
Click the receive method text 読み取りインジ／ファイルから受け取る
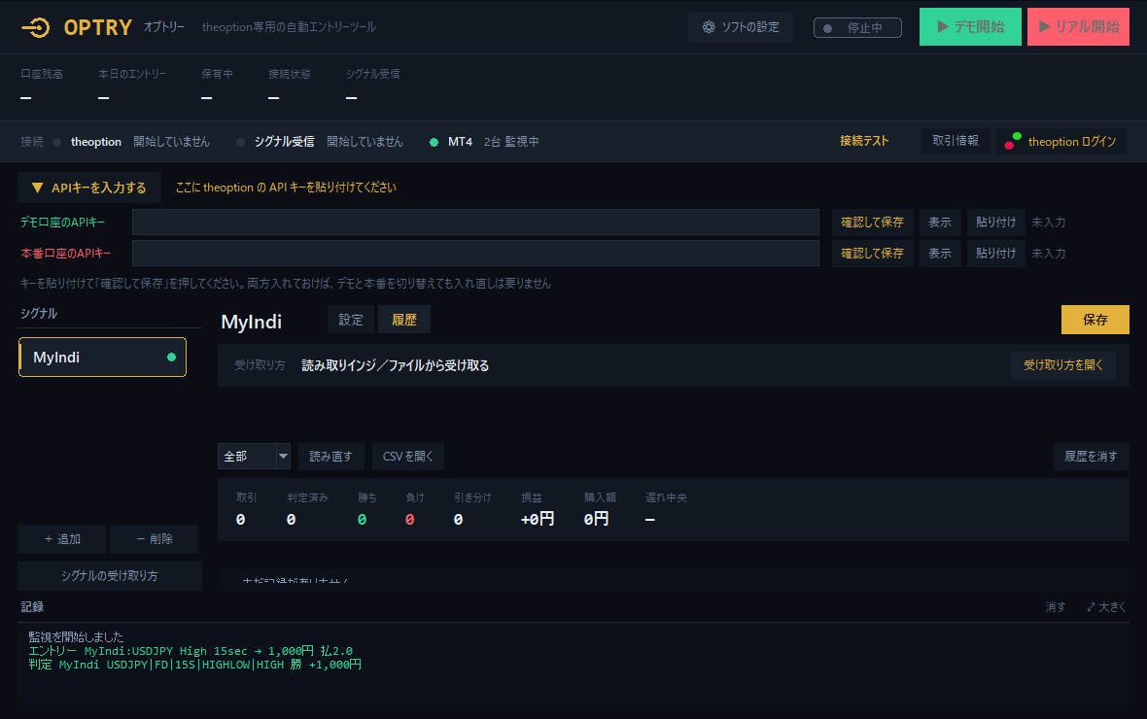(x=395, y=365)
